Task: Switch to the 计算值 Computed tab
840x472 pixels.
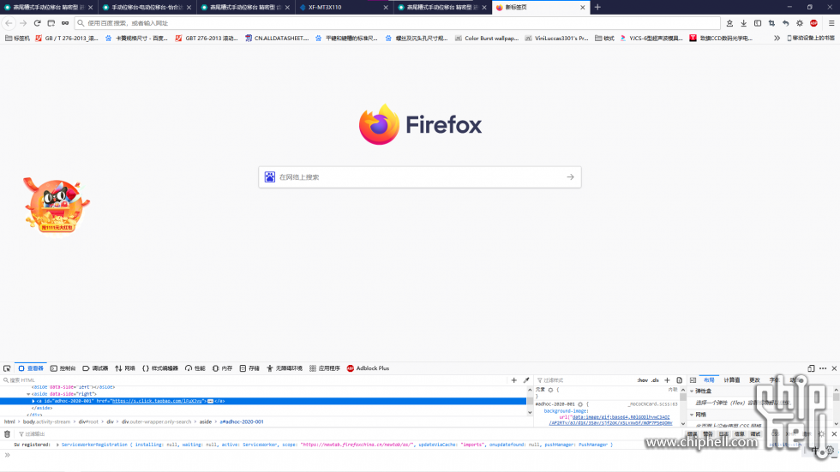Action: coord(732,380)
